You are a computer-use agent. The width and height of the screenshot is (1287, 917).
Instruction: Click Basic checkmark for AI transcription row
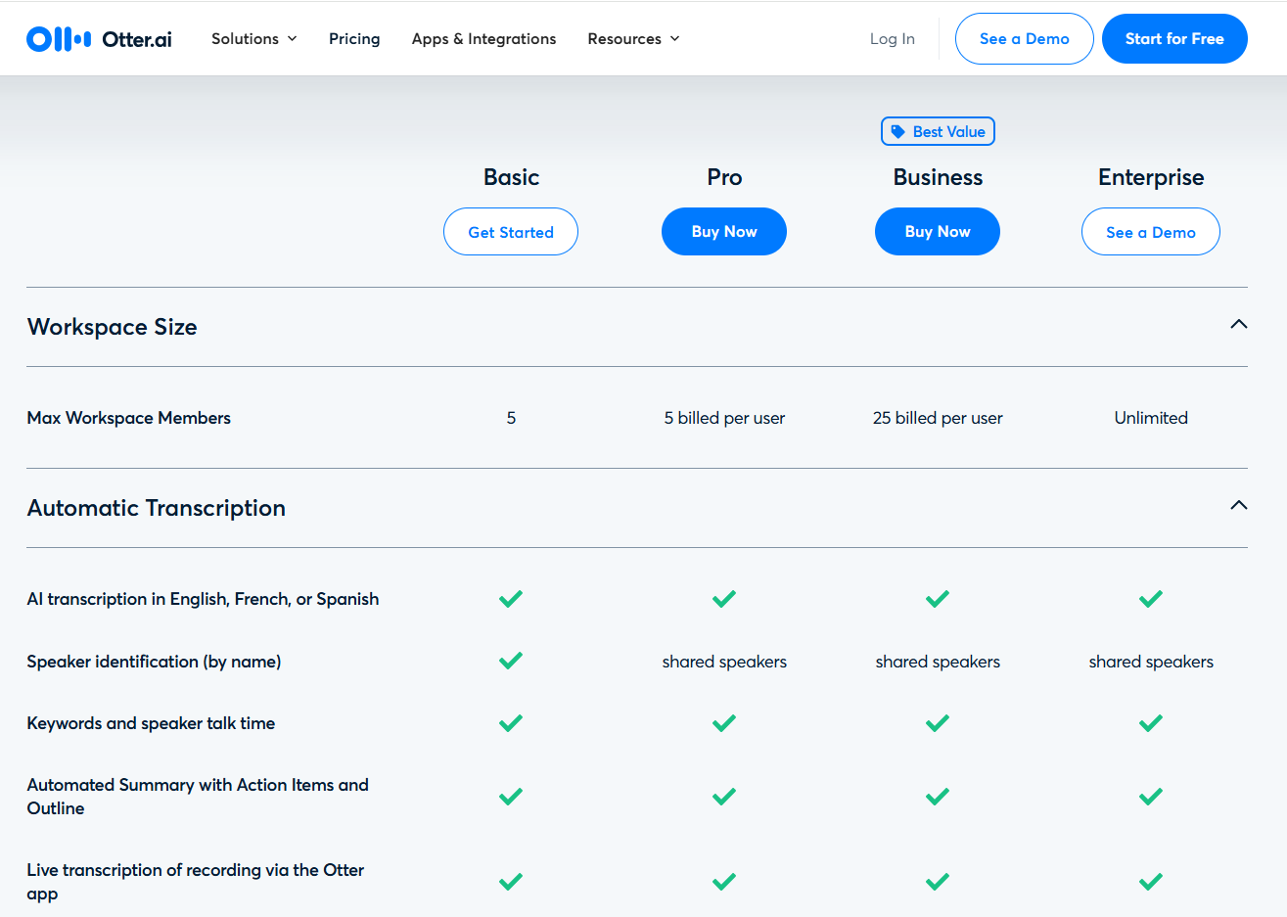point(511,599)
